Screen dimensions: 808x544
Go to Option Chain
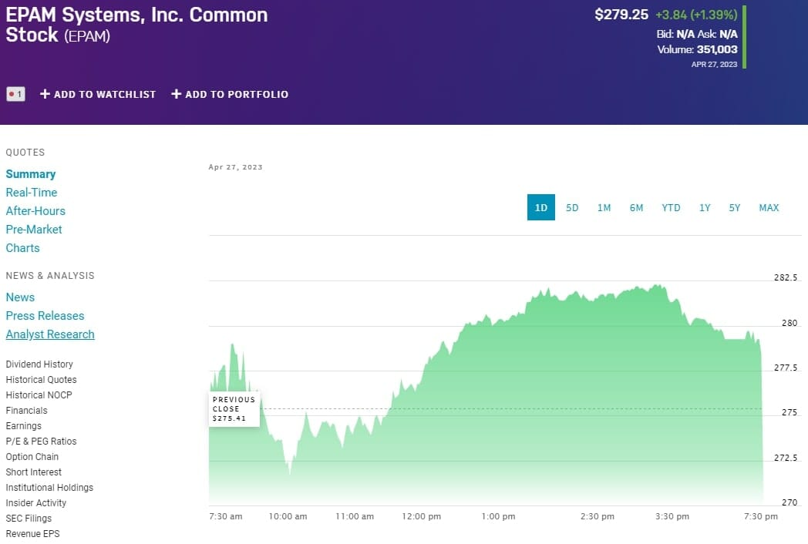coord(32,457)
